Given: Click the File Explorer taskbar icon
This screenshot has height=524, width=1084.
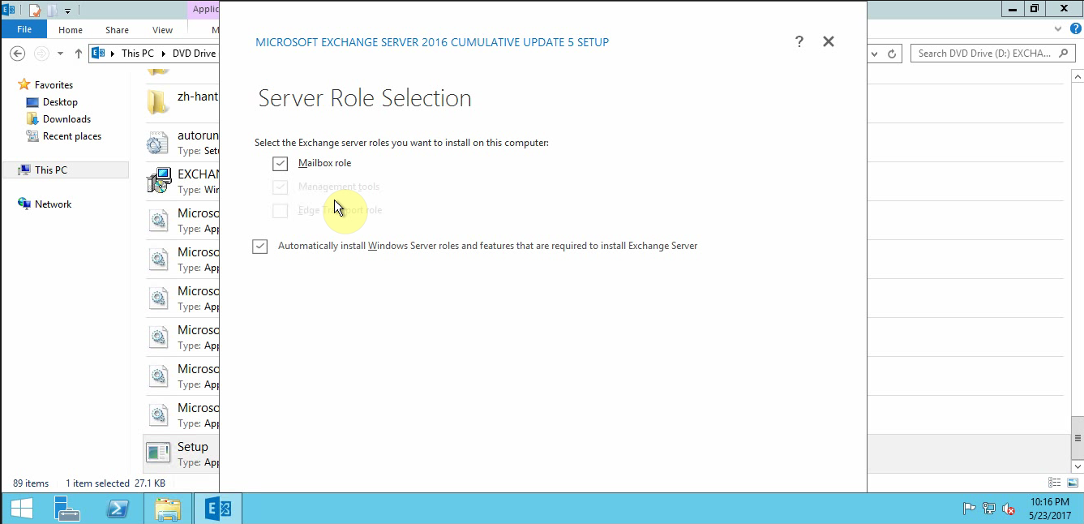Looking at the screenshot, I should click(x=168, y=509).
